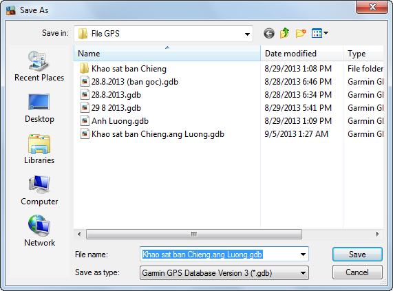Expand the File name dropdown arrow
The height and width of the screenshot is (291, 393).
coord(303,255)
